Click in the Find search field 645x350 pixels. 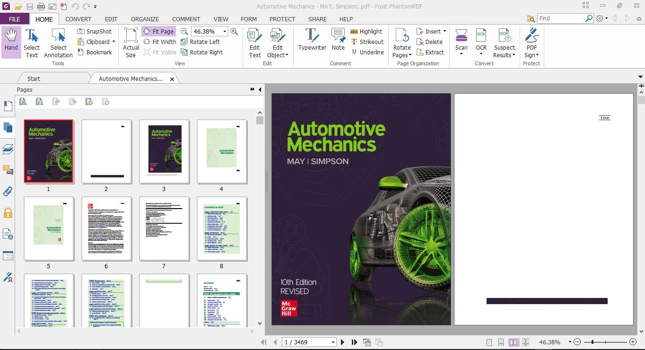561,18
